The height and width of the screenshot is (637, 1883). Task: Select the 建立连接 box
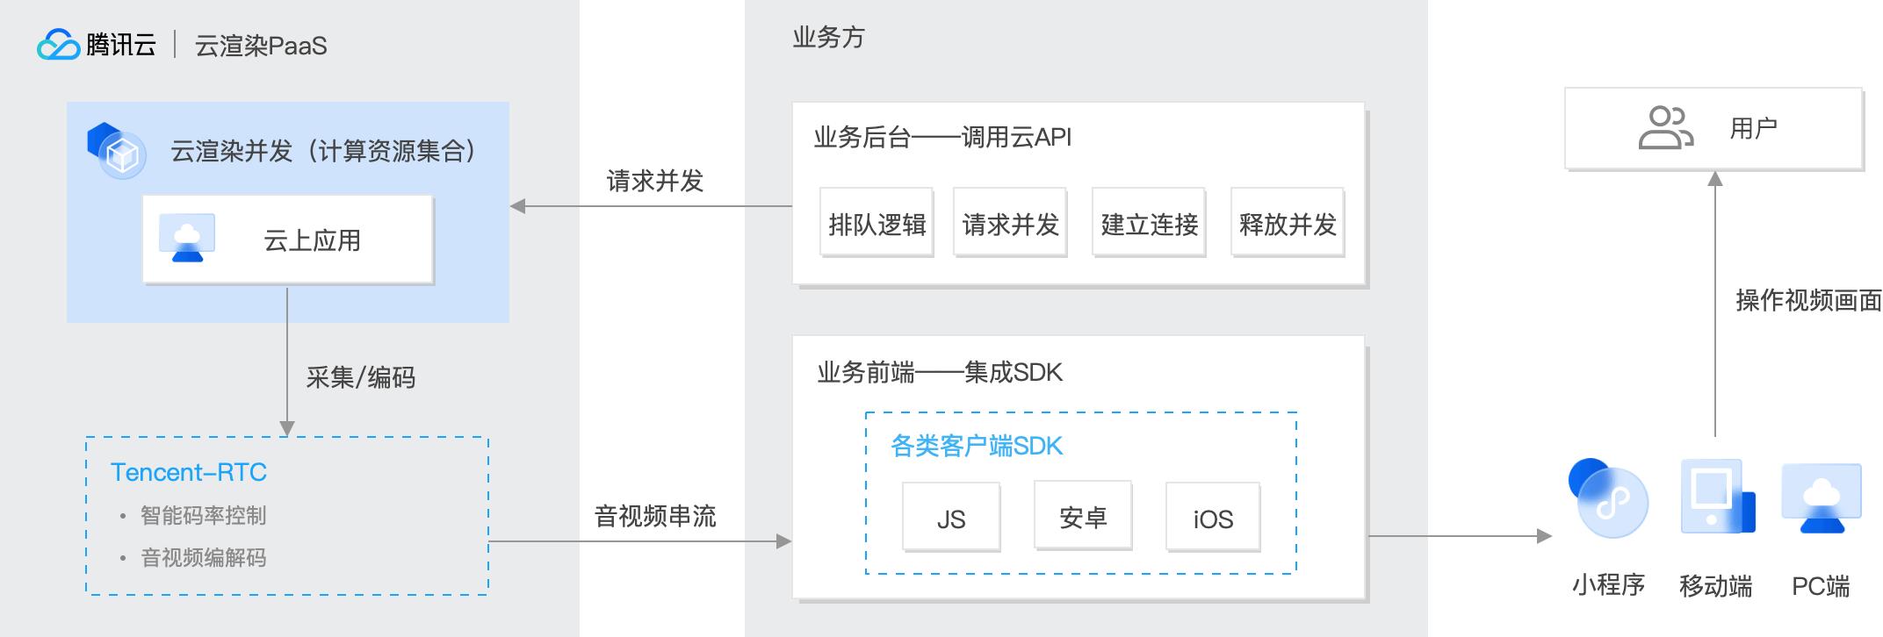[1149, 223]
